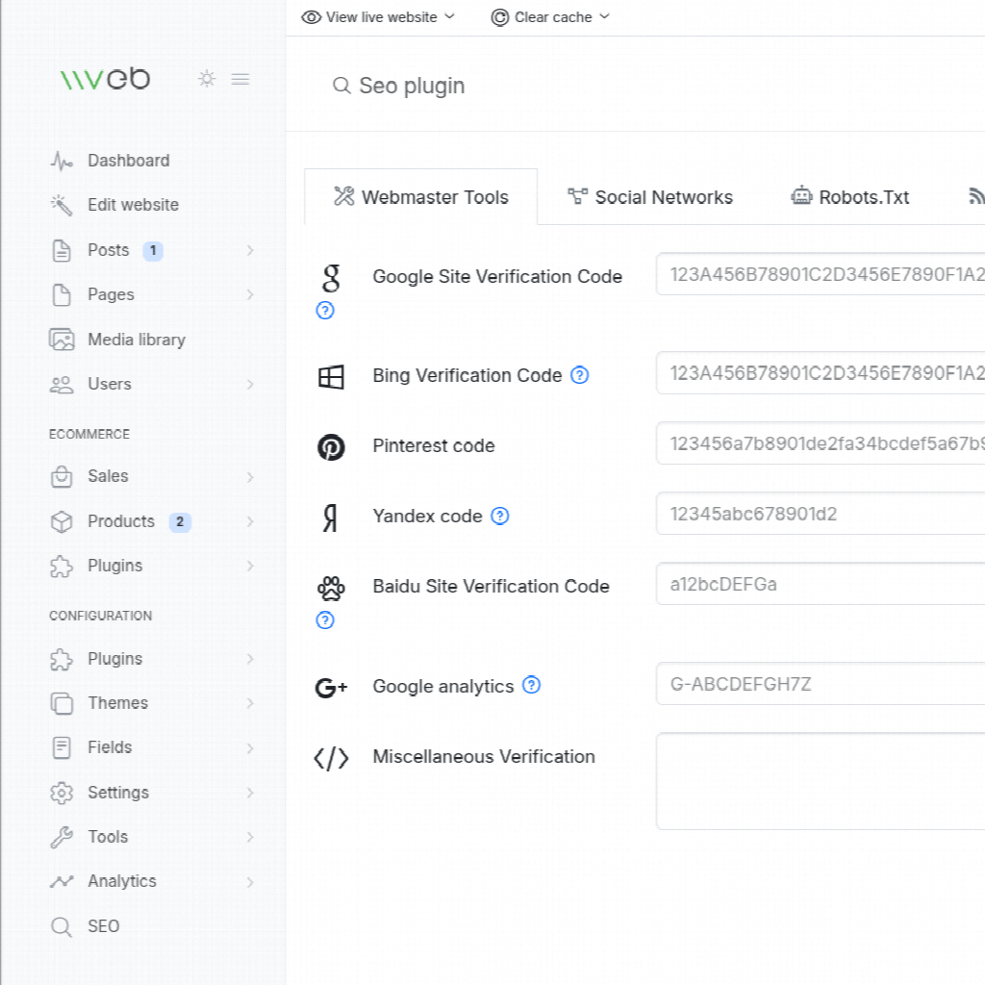Viewport: 985px width, 985px height.
Task: Toggle the light/dark theme sun icon
Action: (x=207, y=79)
